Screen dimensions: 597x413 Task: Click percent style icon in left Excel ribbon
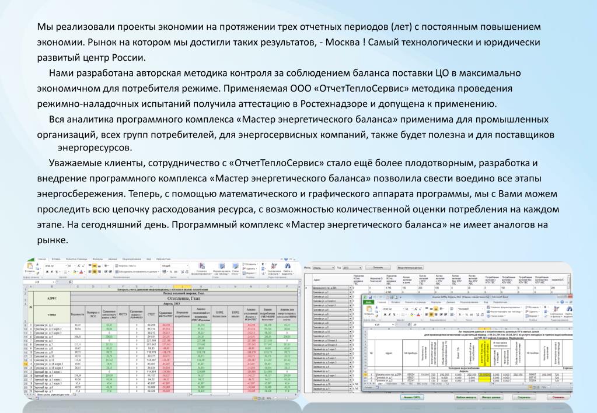coord(171,272)
